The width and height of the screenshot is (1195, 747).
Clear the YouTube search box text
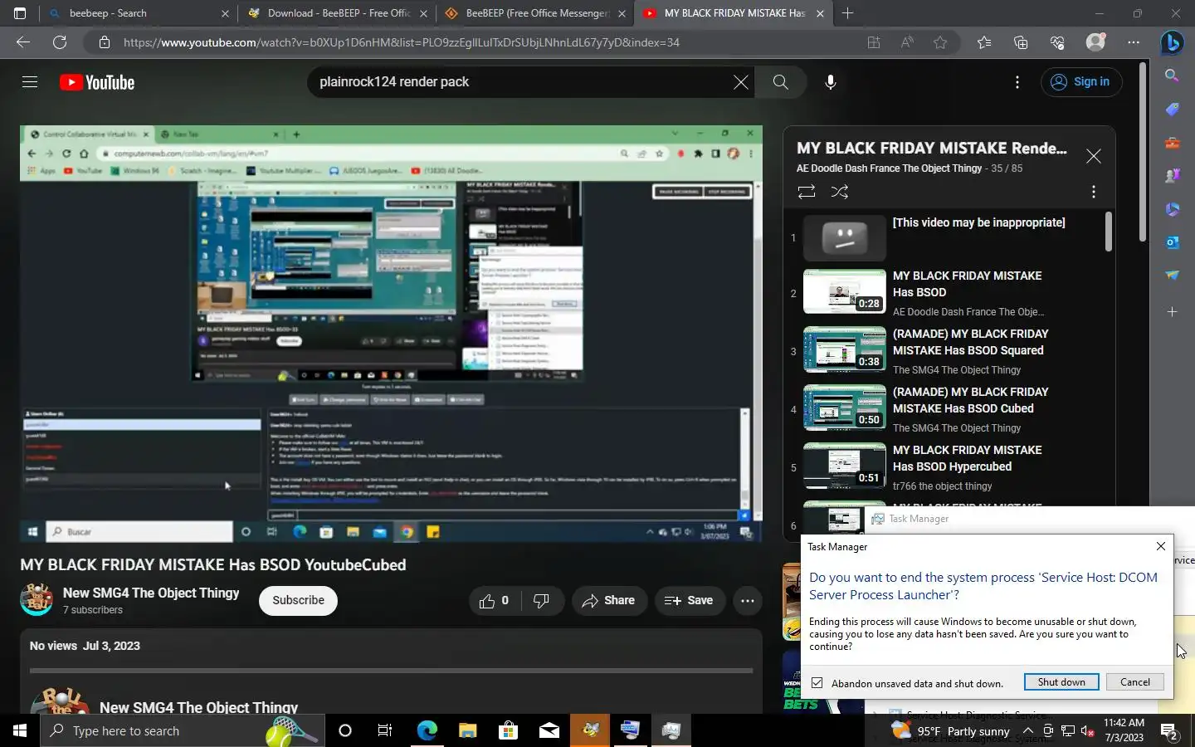741,82
